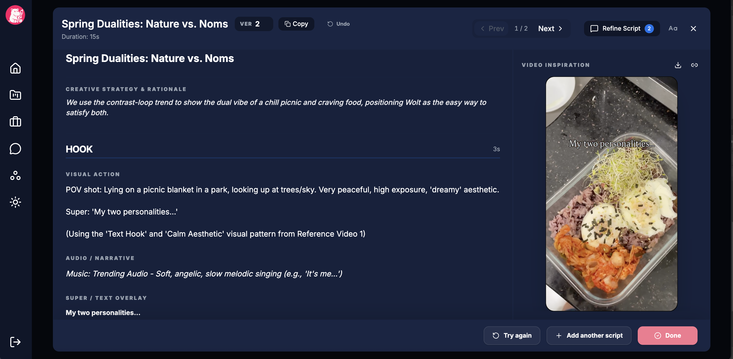The image size is (733, 359).
Task: Copy the video inspiration link
Action: tap(694, 65)
